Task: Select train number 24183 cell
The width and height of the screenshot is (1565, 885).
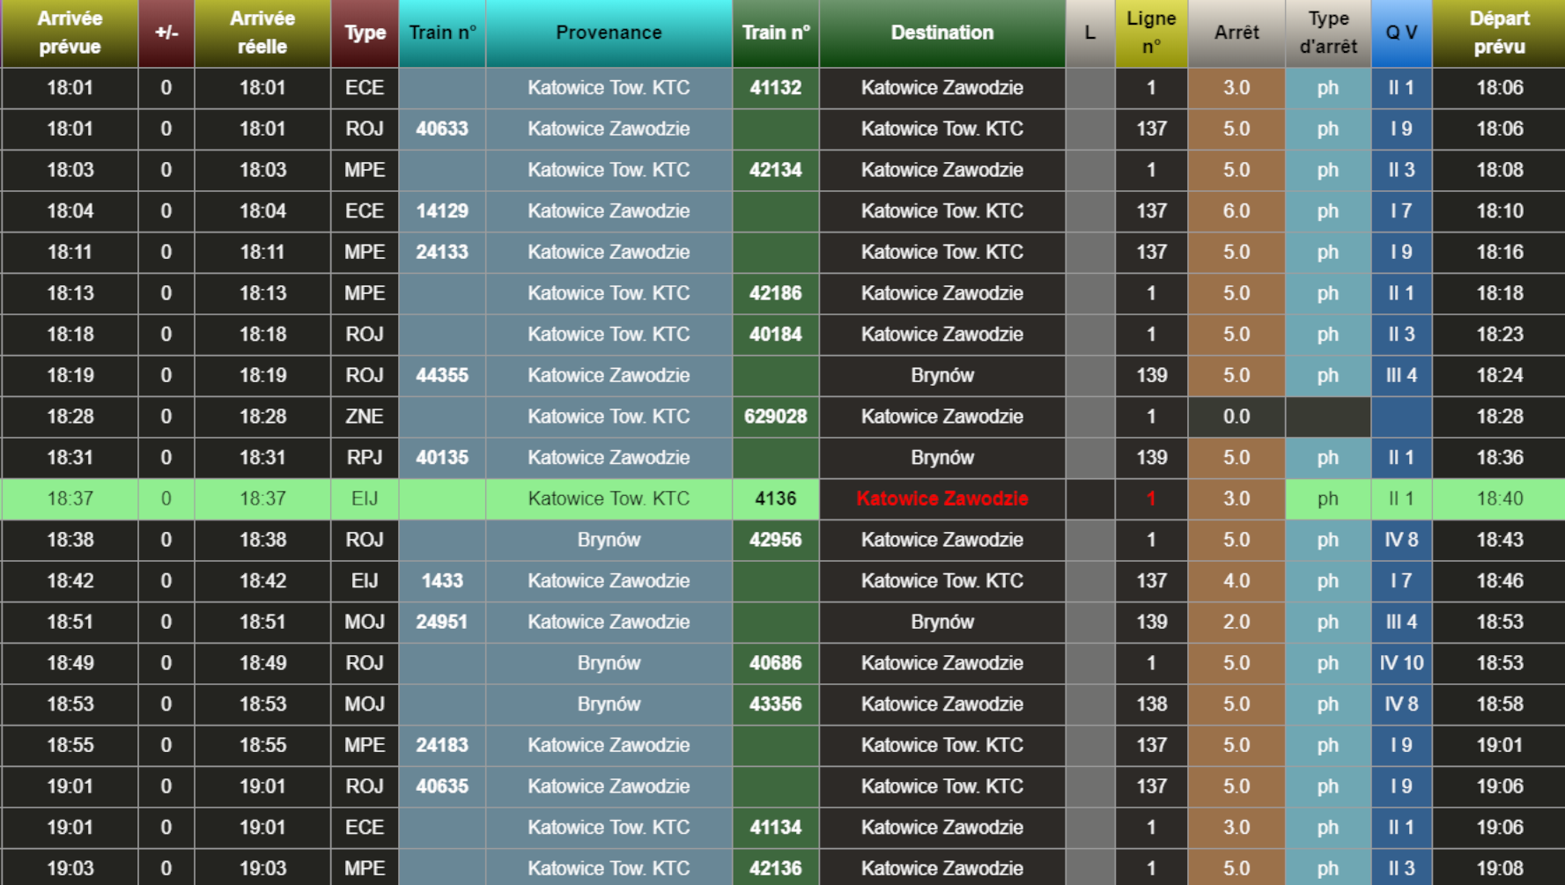Action: point(442,745)
